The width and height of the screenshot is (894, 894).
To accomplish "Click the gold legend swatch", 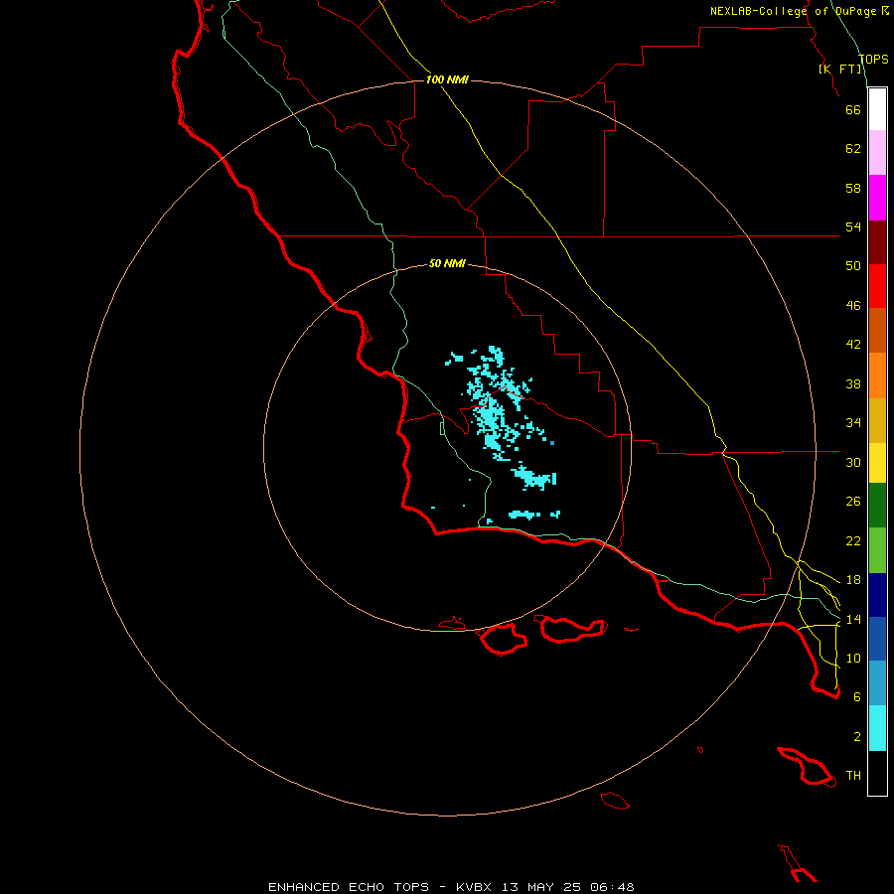I will (x=877, y=420).
